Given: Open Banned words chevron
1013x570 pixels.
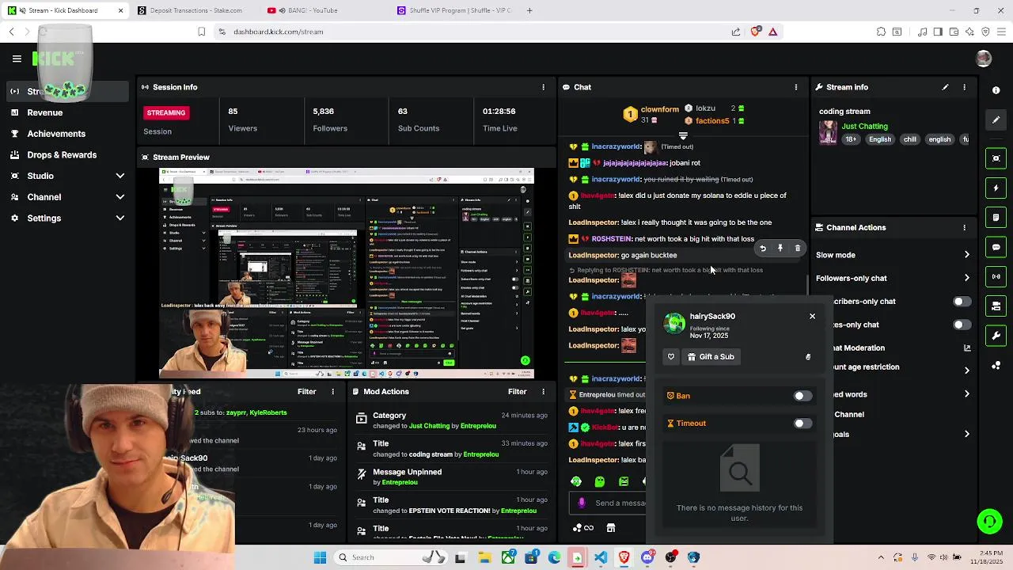Looking at the screenshot, I should click(966, 394).
